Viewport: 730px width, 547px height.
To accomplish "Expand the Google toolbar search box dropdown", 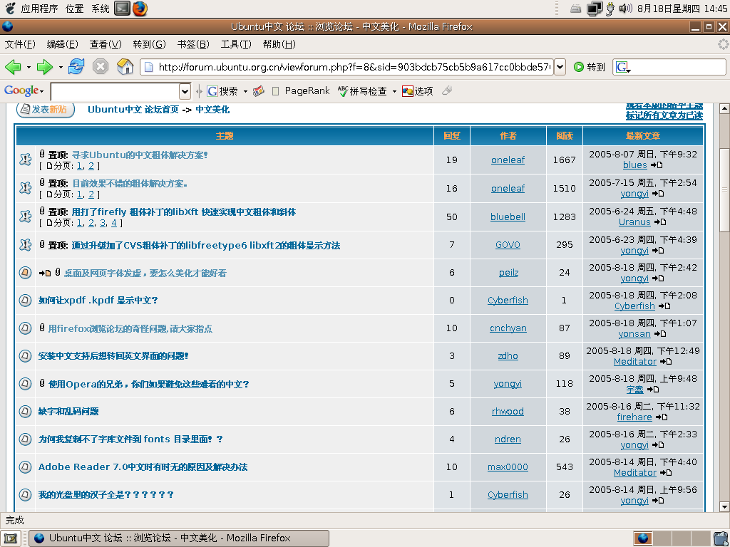I will pyautogui.click(x=185, y=91).
